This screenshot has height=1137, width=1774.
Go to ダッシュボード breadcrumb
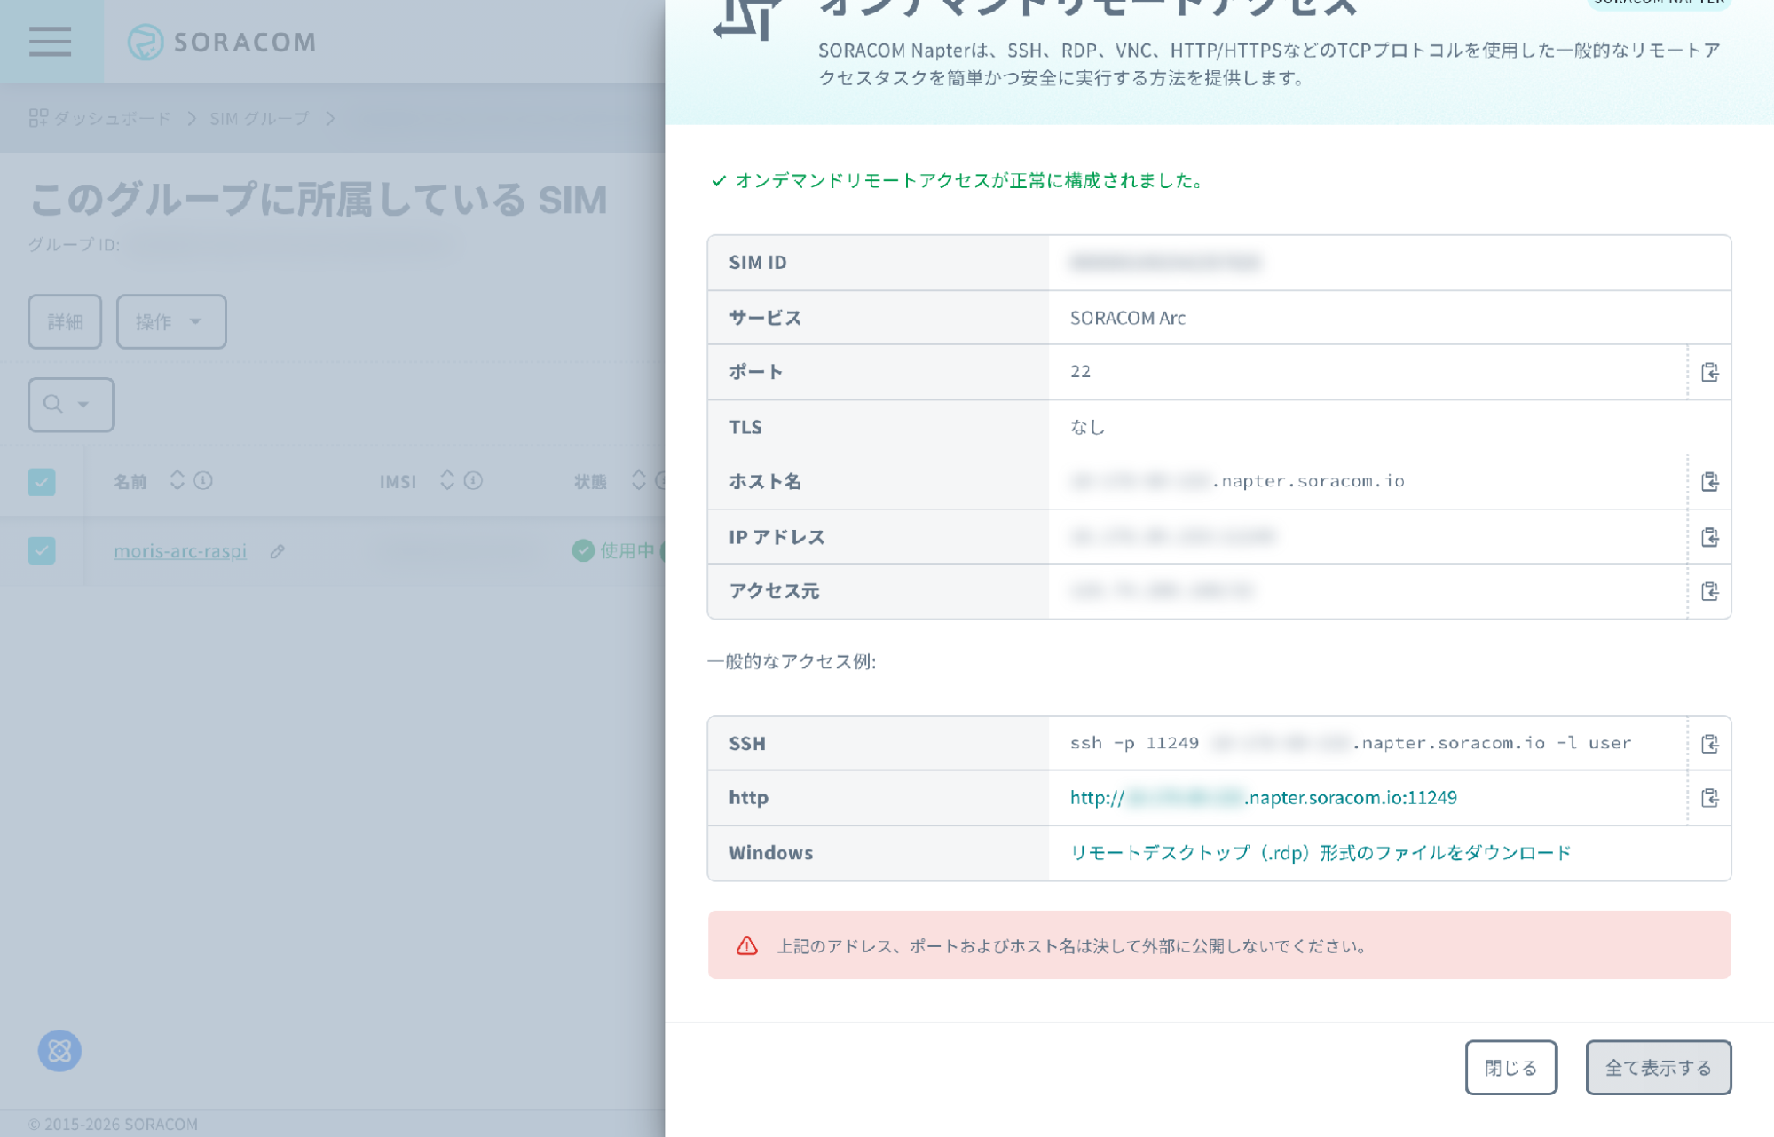pyautogui.click(x=100, y=118)
